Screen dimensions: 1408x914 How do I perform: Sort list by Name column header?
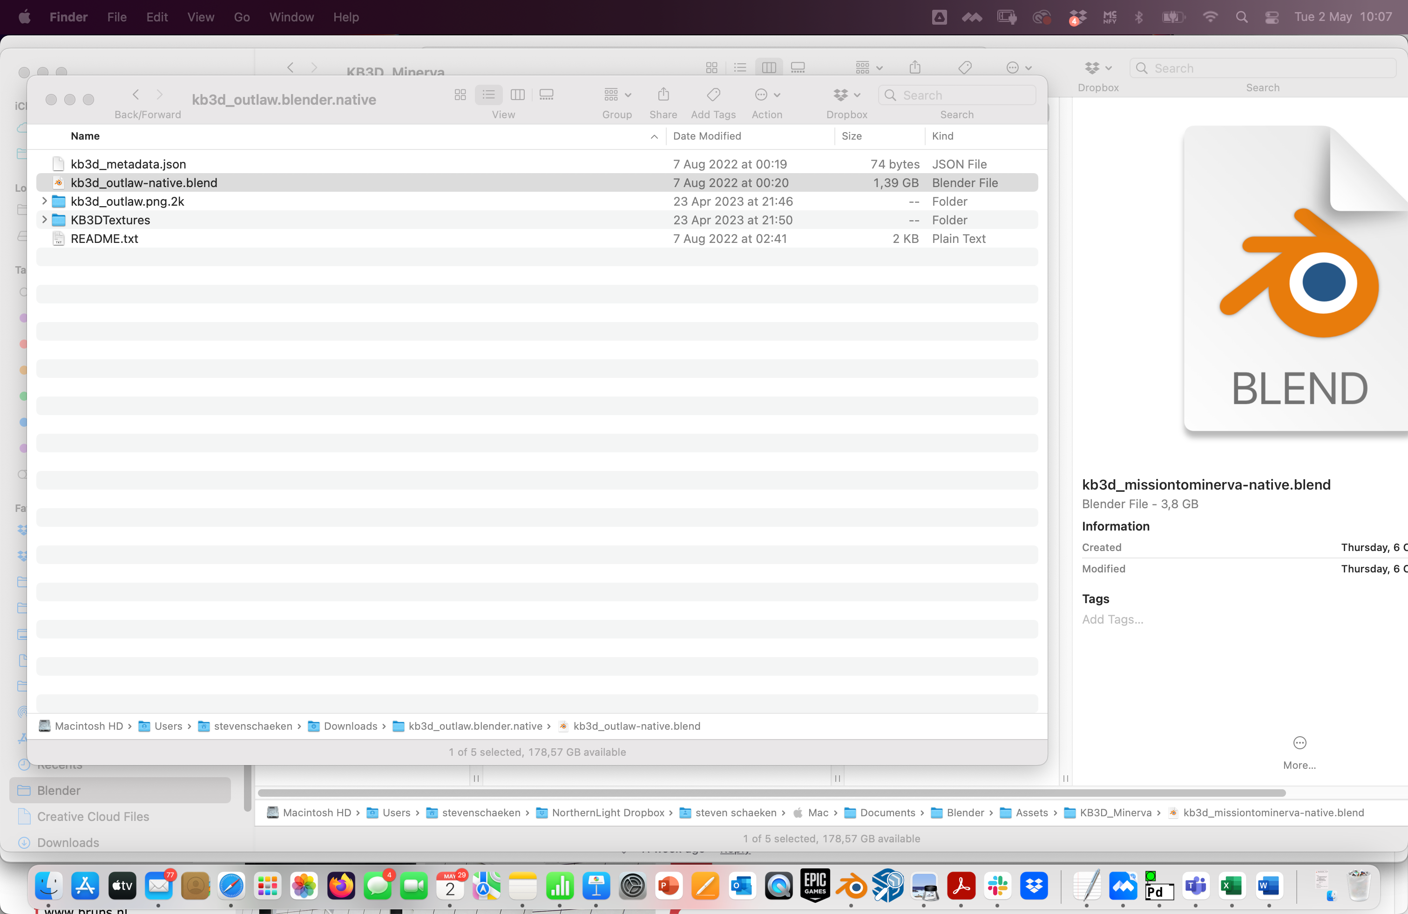coord(85,136)
